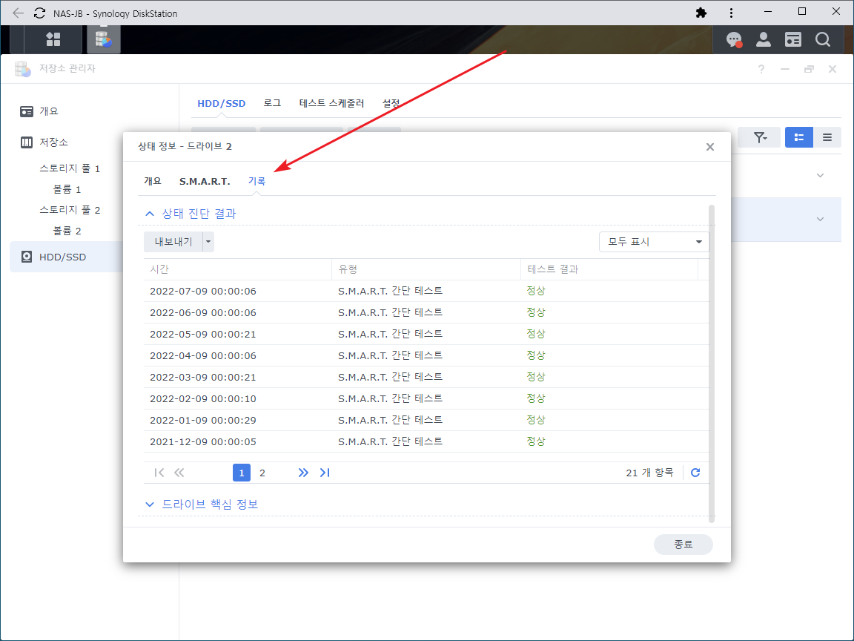The height and width of the screenshot is (641, 854).
Task: Open the browser three-dot menu
Action: 731,13
